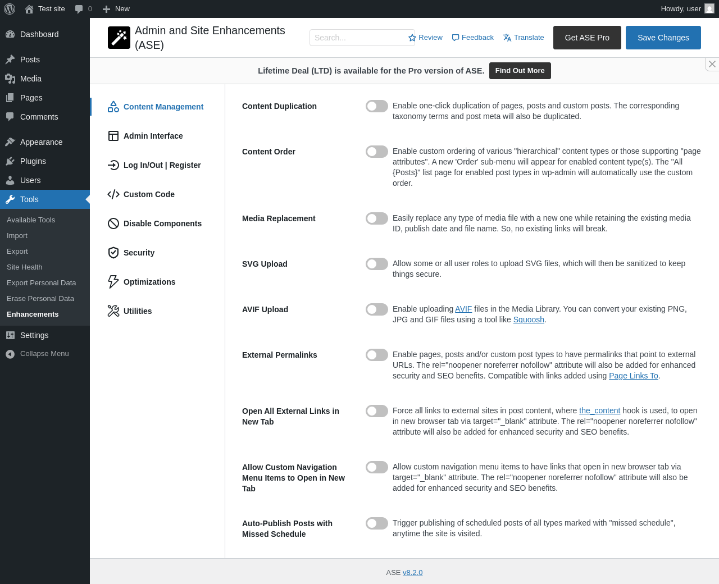Click the Disable Components ban icon
This screenshot has width=719, height=584.
(113, 223)
